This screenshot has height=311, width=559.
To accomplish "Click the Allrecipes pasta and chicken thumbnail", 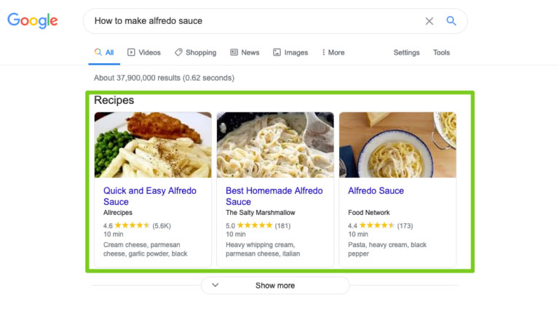I will (x=153, y=145).
